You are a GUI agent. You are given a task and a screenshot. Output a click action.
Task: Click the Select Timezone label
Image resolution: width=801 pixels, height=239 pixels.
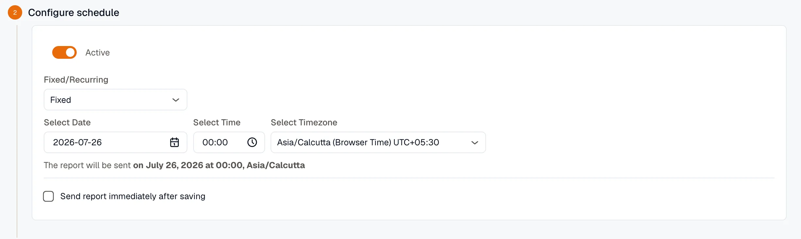304,122
